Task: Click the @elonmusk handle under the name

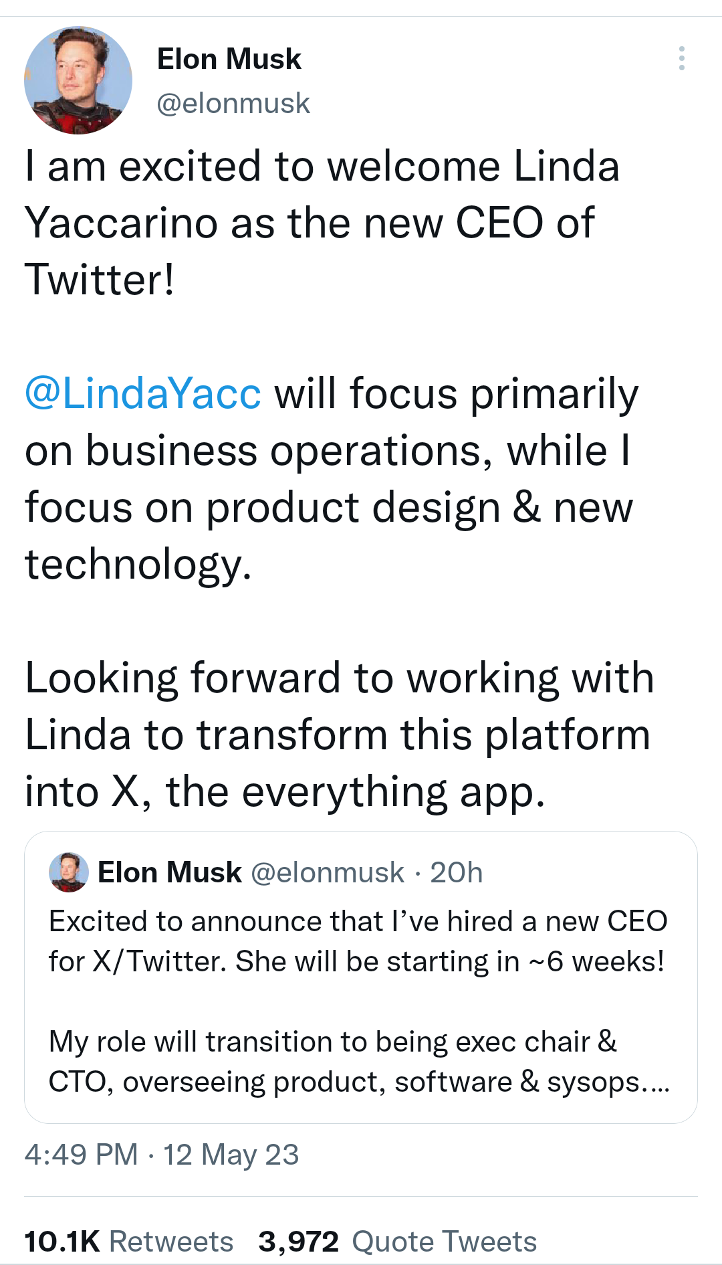Action: 233,104
